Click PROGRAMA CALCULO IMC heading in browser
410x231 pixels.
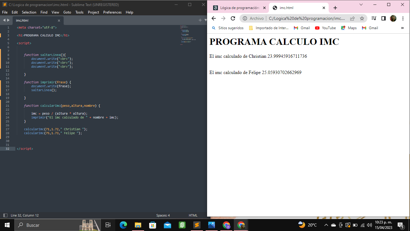coord(274,42)
